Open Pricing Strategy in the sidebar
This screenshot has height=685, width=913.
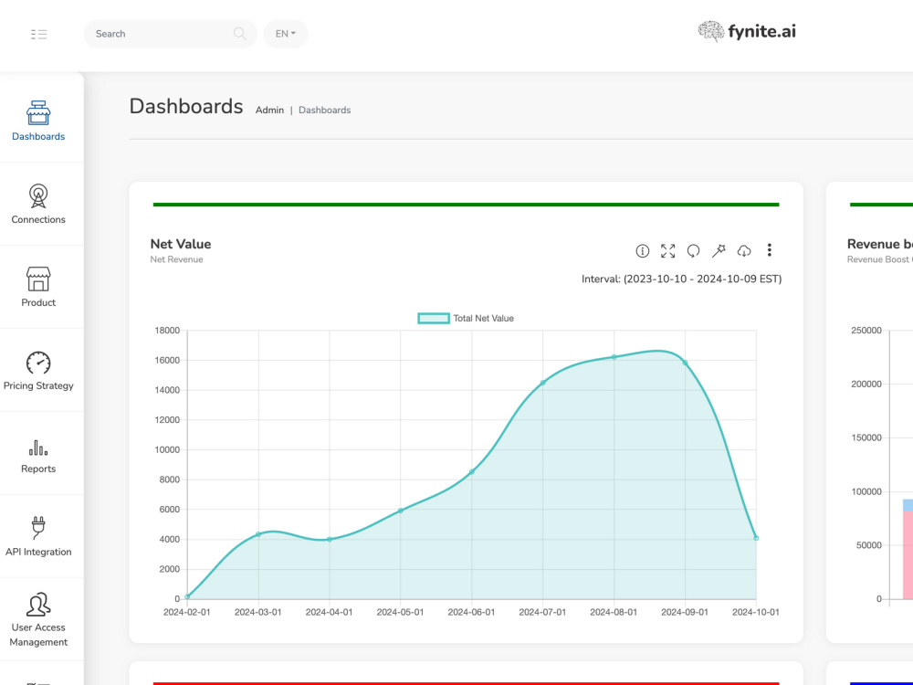point(38,371)
